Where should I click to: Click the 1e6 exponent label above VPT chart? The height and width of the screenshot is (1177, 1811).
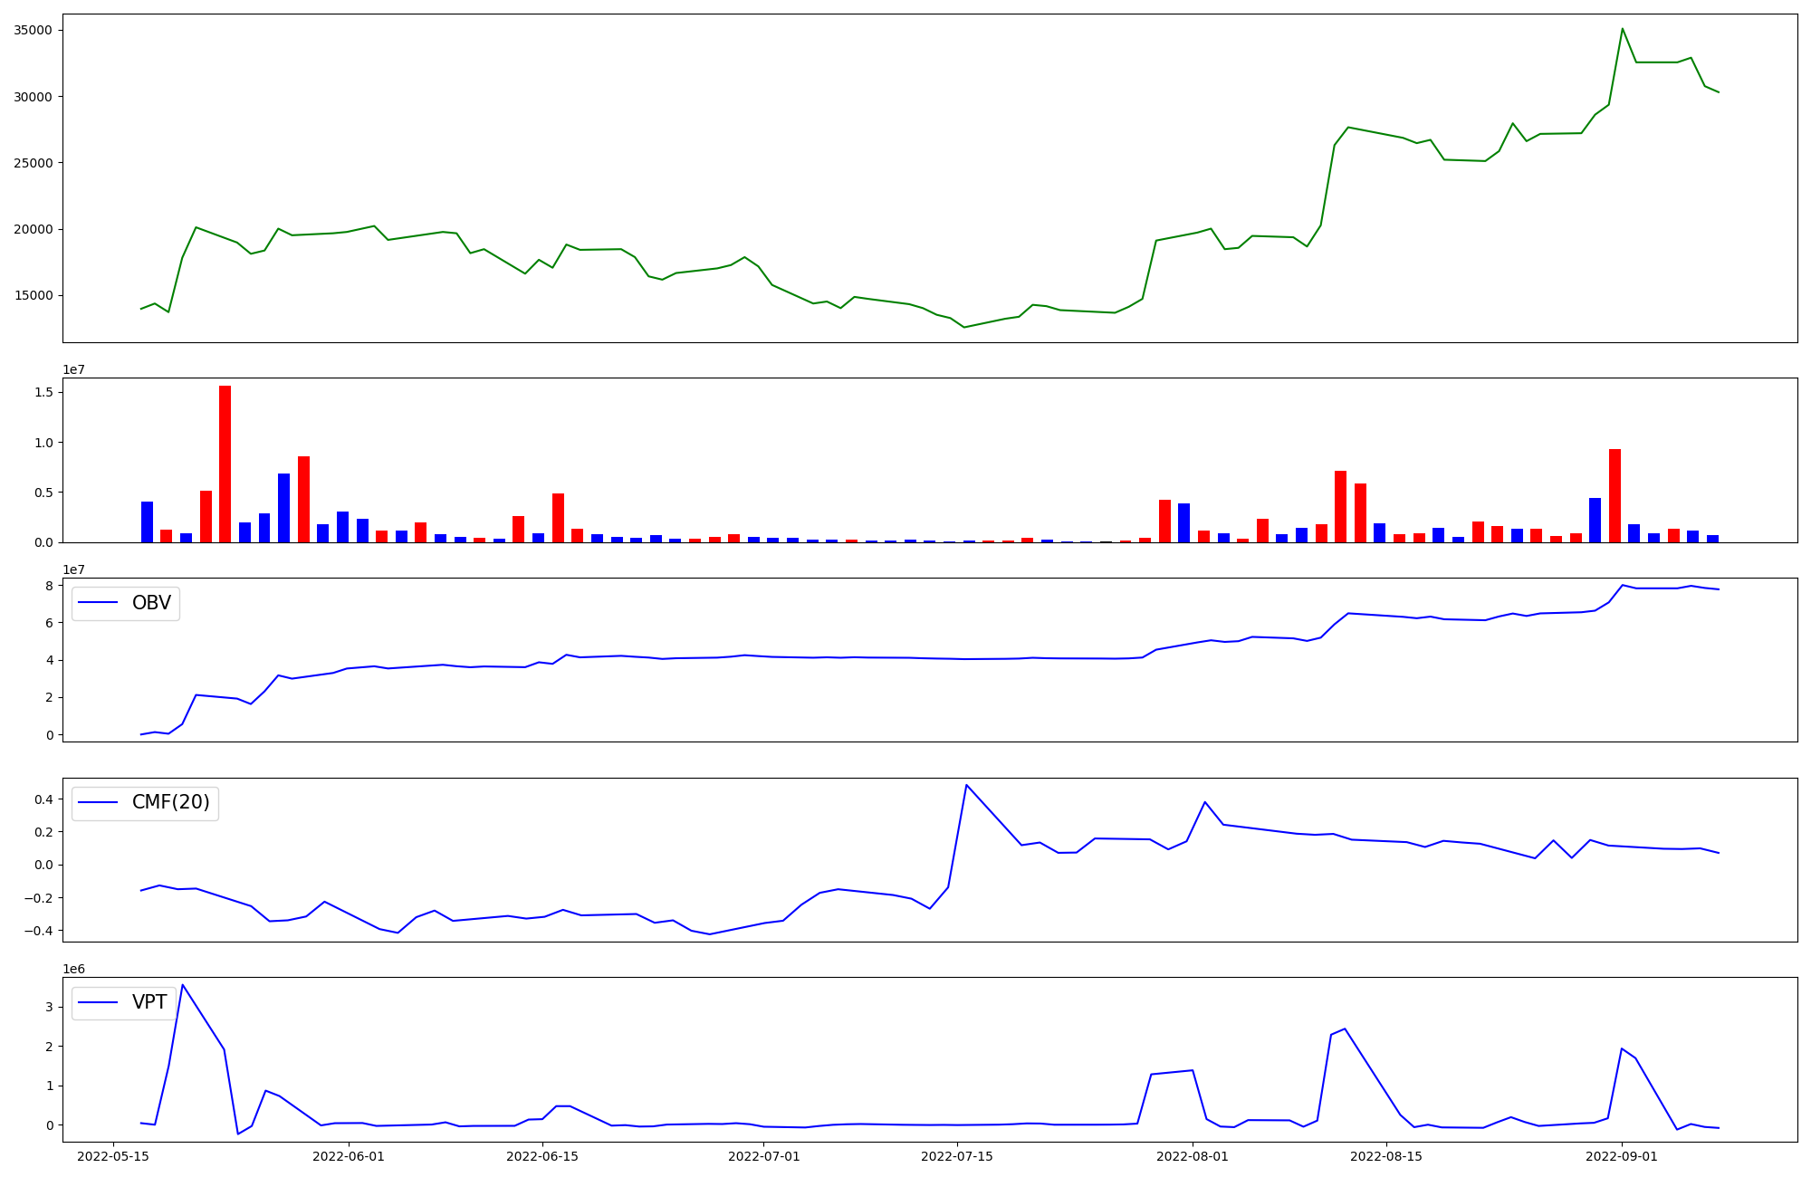point(73,969)
